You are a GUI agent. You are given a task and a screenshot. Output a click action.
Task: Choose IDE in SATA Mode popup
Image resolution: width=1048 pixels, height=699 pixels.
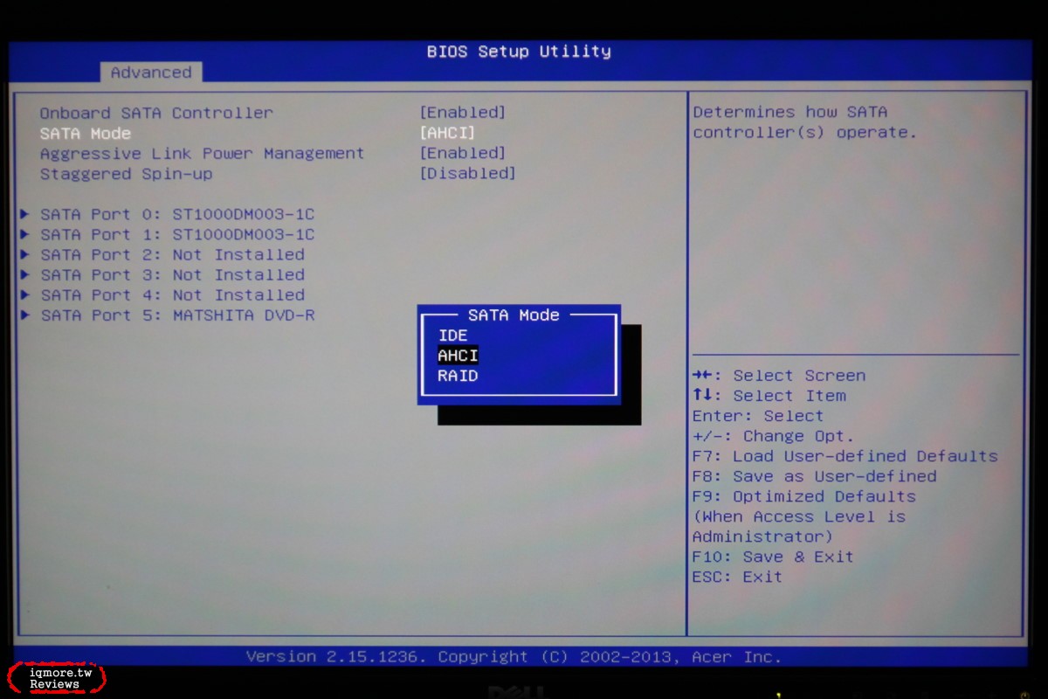point(452,336)
